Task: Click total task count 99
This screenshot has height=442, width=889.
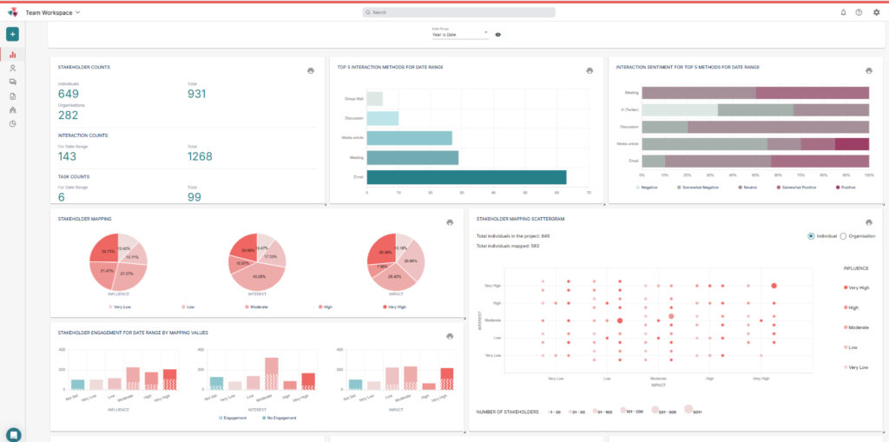Action: point(194,197)
